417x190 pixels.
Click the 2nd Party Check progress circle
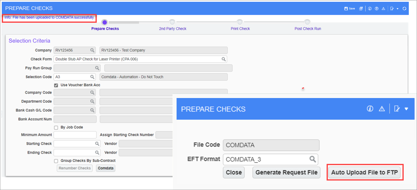(x=172, y=22)
